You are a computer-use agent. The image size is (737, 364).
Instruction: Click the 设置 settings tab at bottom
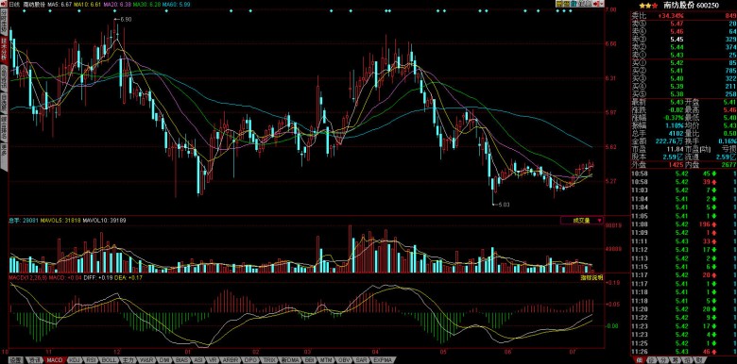click(16, 360)
